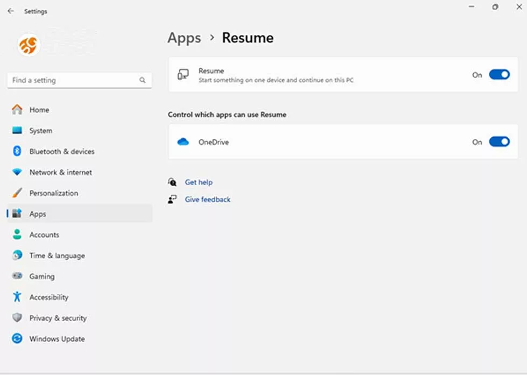Click the Gaming controller icon
527x375 pixels.
pos(17,276)
